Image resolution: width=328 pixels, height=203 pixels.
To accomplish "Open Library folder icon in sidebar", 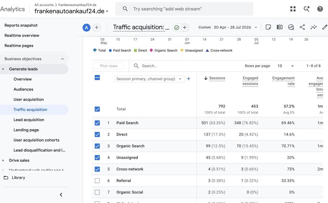I will tap(6, 178).
